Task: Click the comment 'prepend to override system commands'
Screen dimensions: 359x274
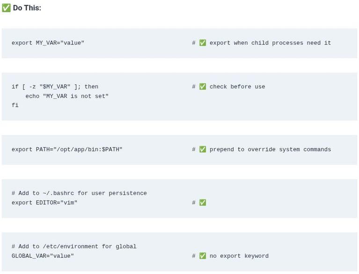Action: [x=270, y=150]
